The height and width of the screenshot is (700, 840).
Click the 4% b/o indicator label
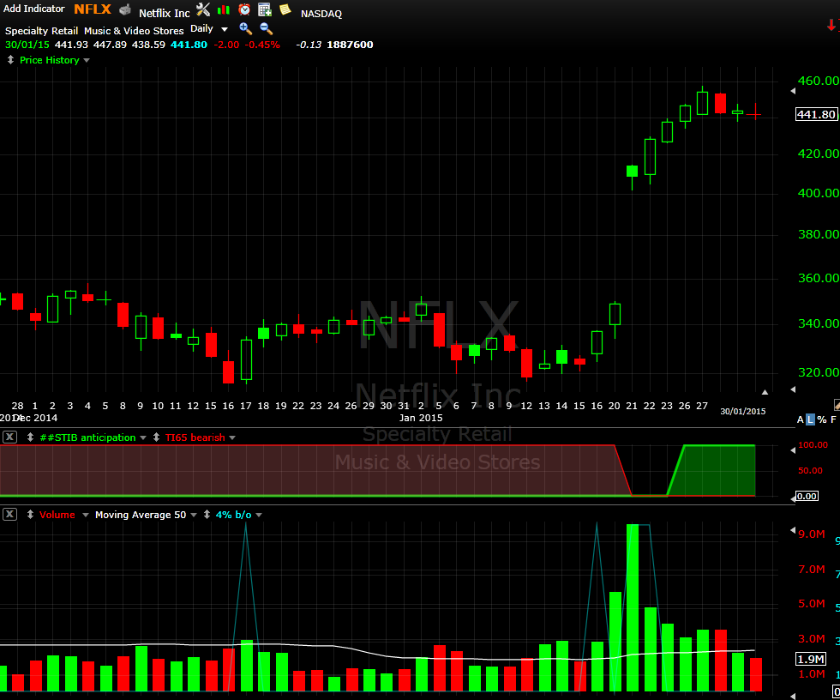tap(233, 515)
